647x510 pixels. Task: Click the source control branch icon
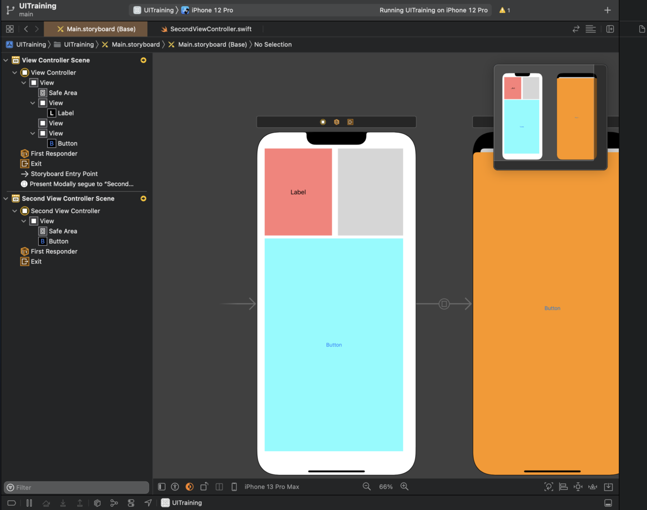(10, 10)
